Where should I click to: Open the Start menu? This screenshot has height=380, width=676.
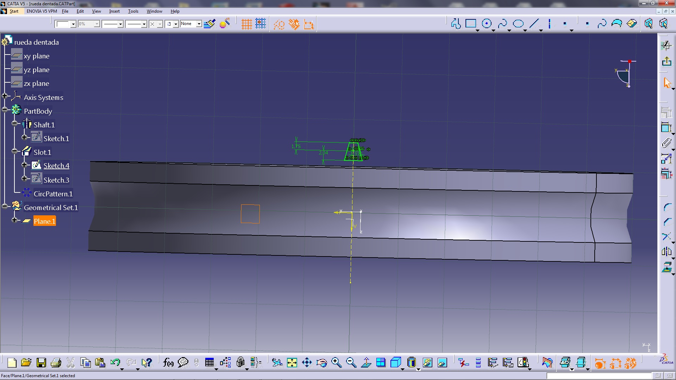tap(14, 11)
